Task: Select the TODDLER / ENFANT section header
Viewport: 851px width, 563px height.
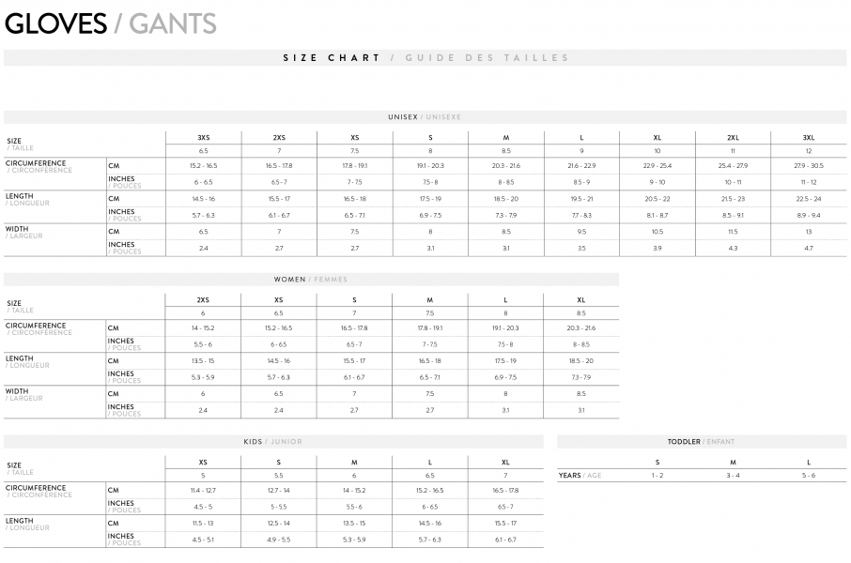Action: pos(702,441)
